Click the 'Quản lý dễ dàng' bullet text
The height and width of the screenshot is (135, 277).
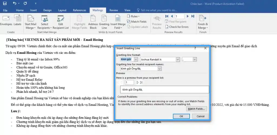(27, 71)
